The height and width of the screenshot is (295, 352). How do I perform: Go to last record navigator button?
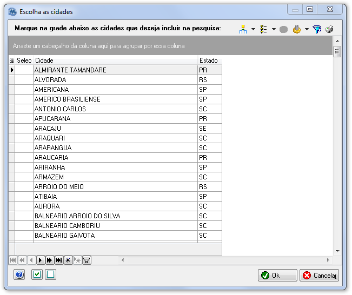[x=59, y=260]
